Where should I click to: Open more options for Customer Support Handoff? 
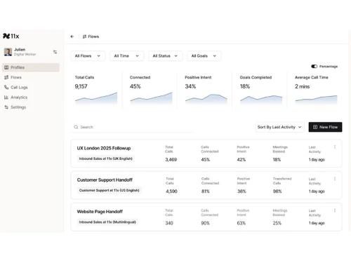coord(335,179)
